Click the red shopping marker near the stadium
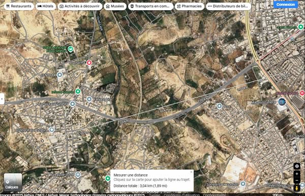Viewport: 305px width, 196px height. [89, 62]
